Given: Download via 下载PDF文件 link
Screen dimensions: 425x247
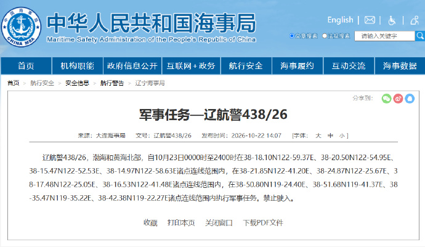Looking at the screenshot, I should (x=263, y=222).
